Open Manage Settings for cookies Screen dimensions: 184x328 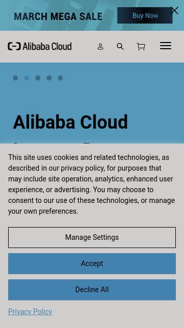coord(92,237)
